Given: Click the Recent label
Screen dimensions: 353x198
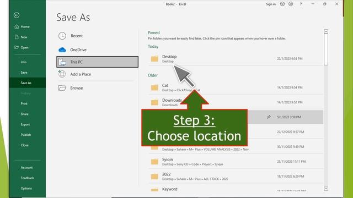Looking at the screenshot, I should pos(77,36).
